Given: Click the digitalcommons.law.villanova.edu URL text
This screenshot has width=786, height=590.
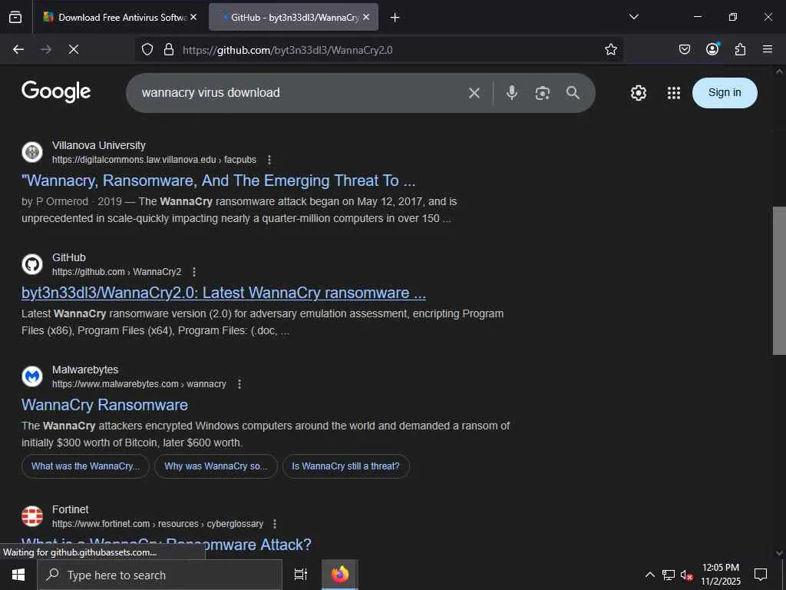Looking at the screenshot, I should tap(154, 160).
